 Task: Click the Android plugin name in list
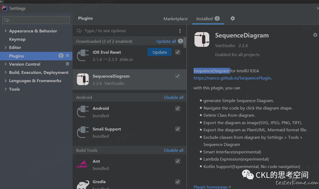(101, 108)
